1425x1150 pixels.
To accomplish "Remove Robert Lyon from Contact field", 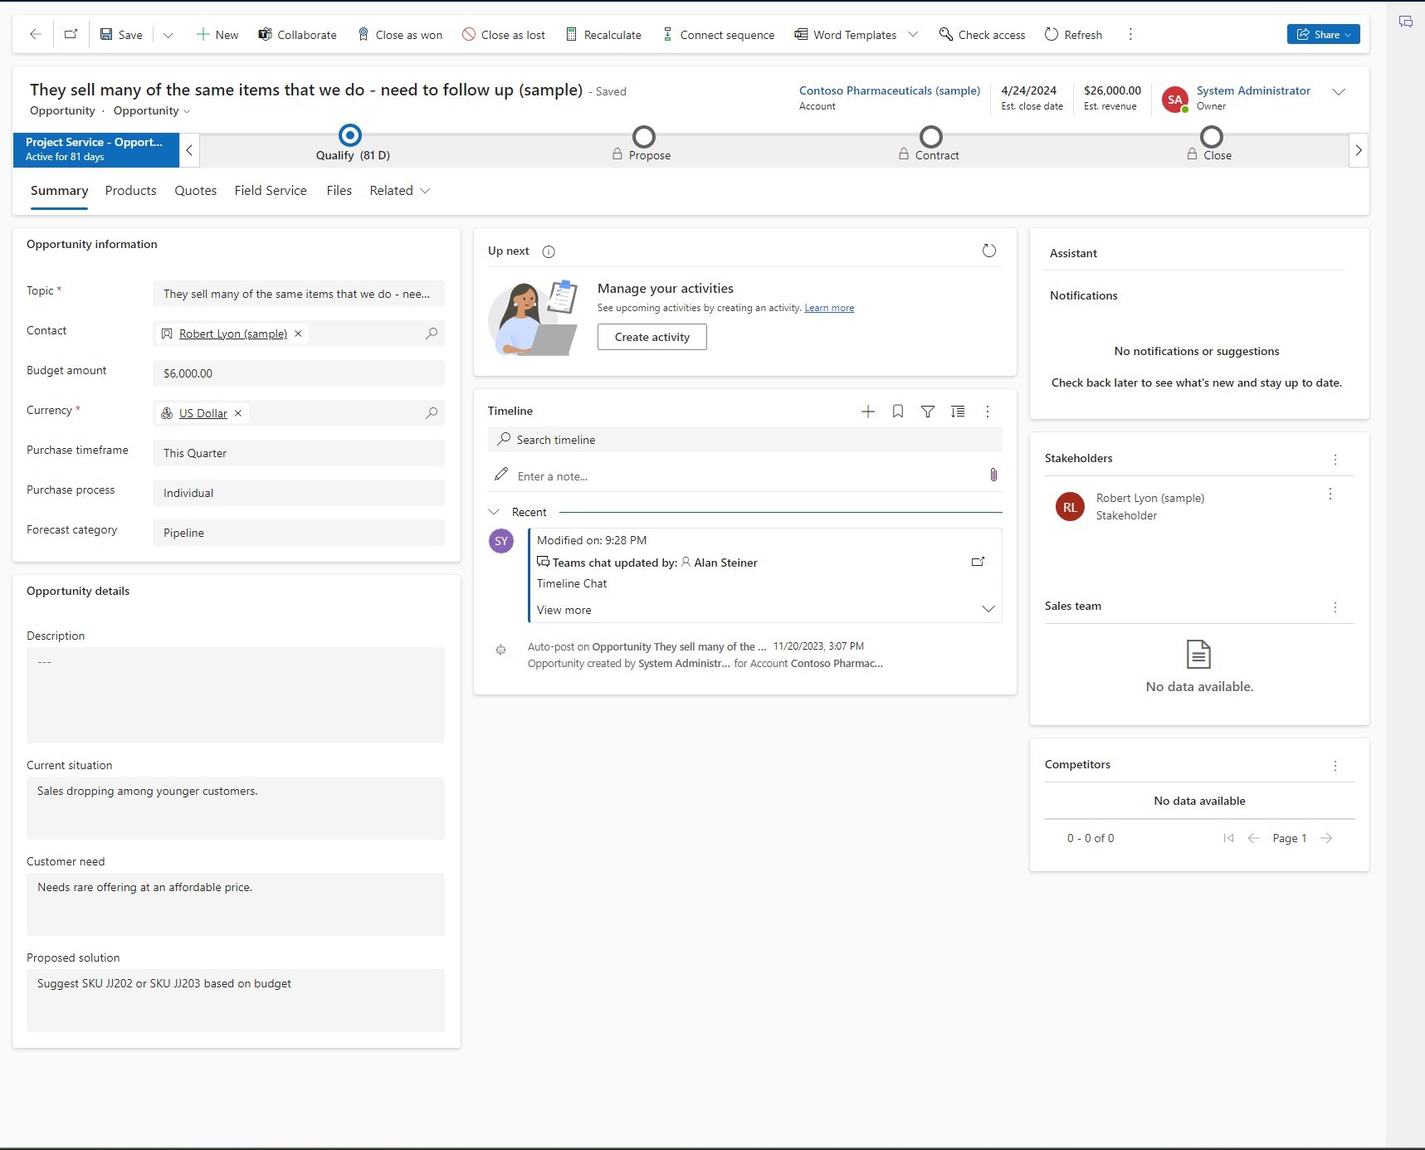I will tap(298, 334).
